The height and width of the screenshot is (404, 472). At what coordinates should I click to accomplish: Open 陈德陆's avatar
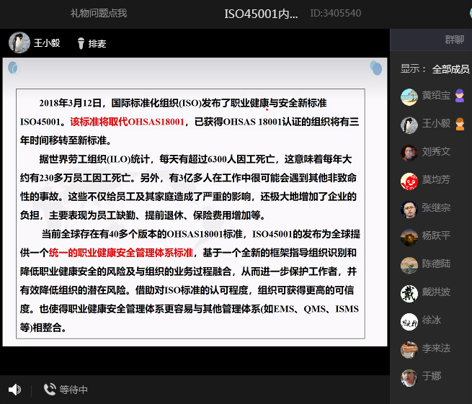(409, 266)
